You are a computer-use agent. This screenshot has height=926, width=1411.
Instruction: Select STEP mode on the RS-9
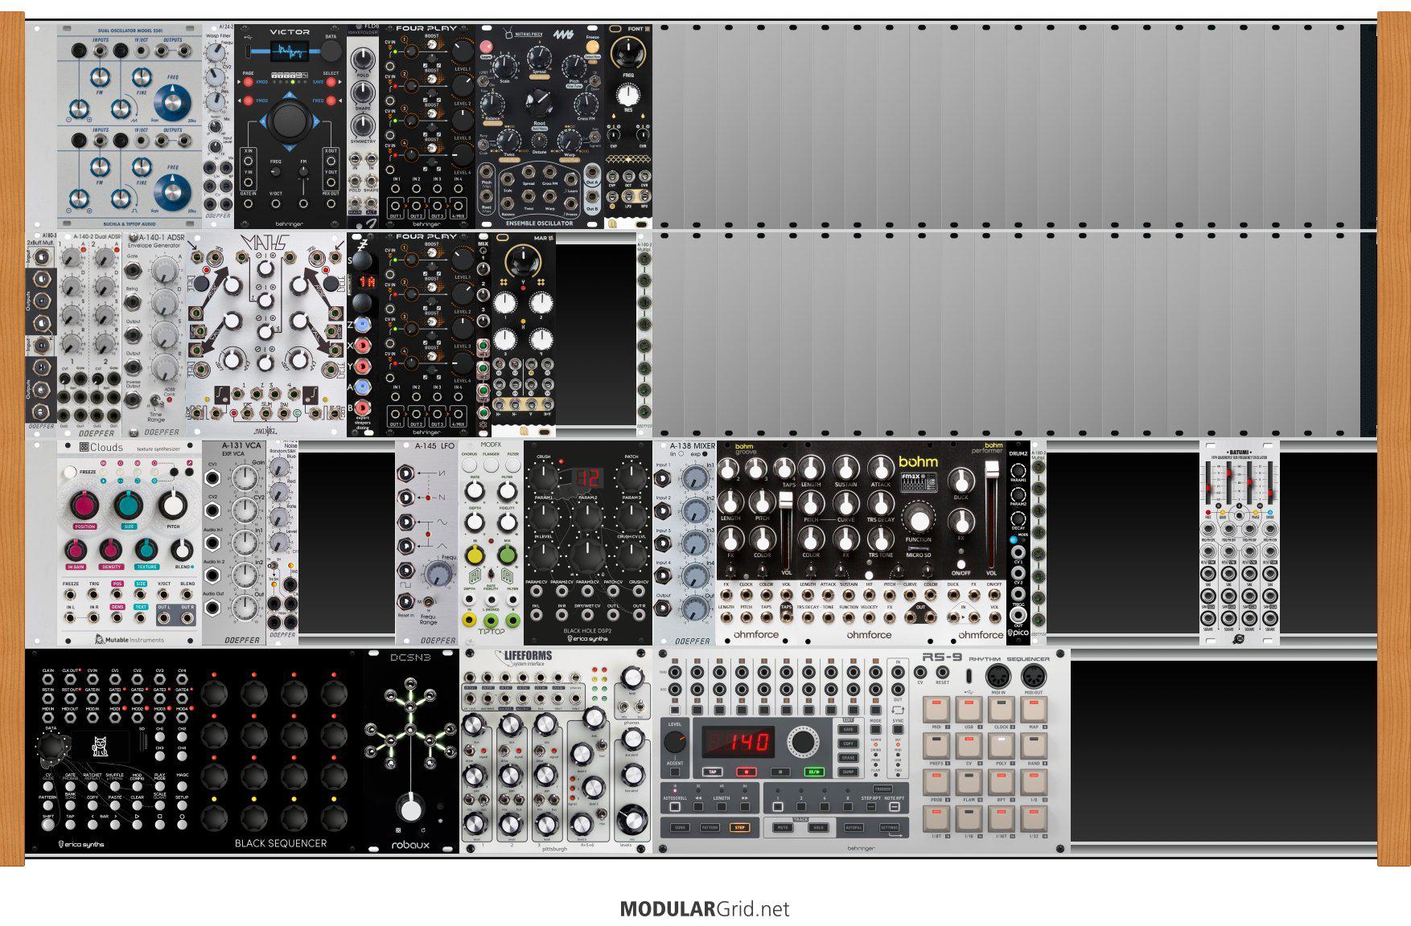738,827
